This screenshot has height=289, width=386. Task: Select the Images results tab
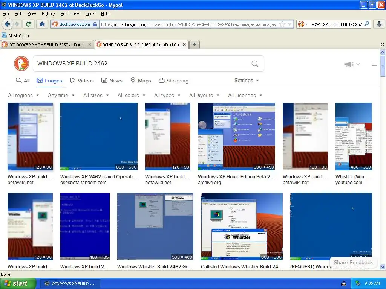[x=49, y=81]
